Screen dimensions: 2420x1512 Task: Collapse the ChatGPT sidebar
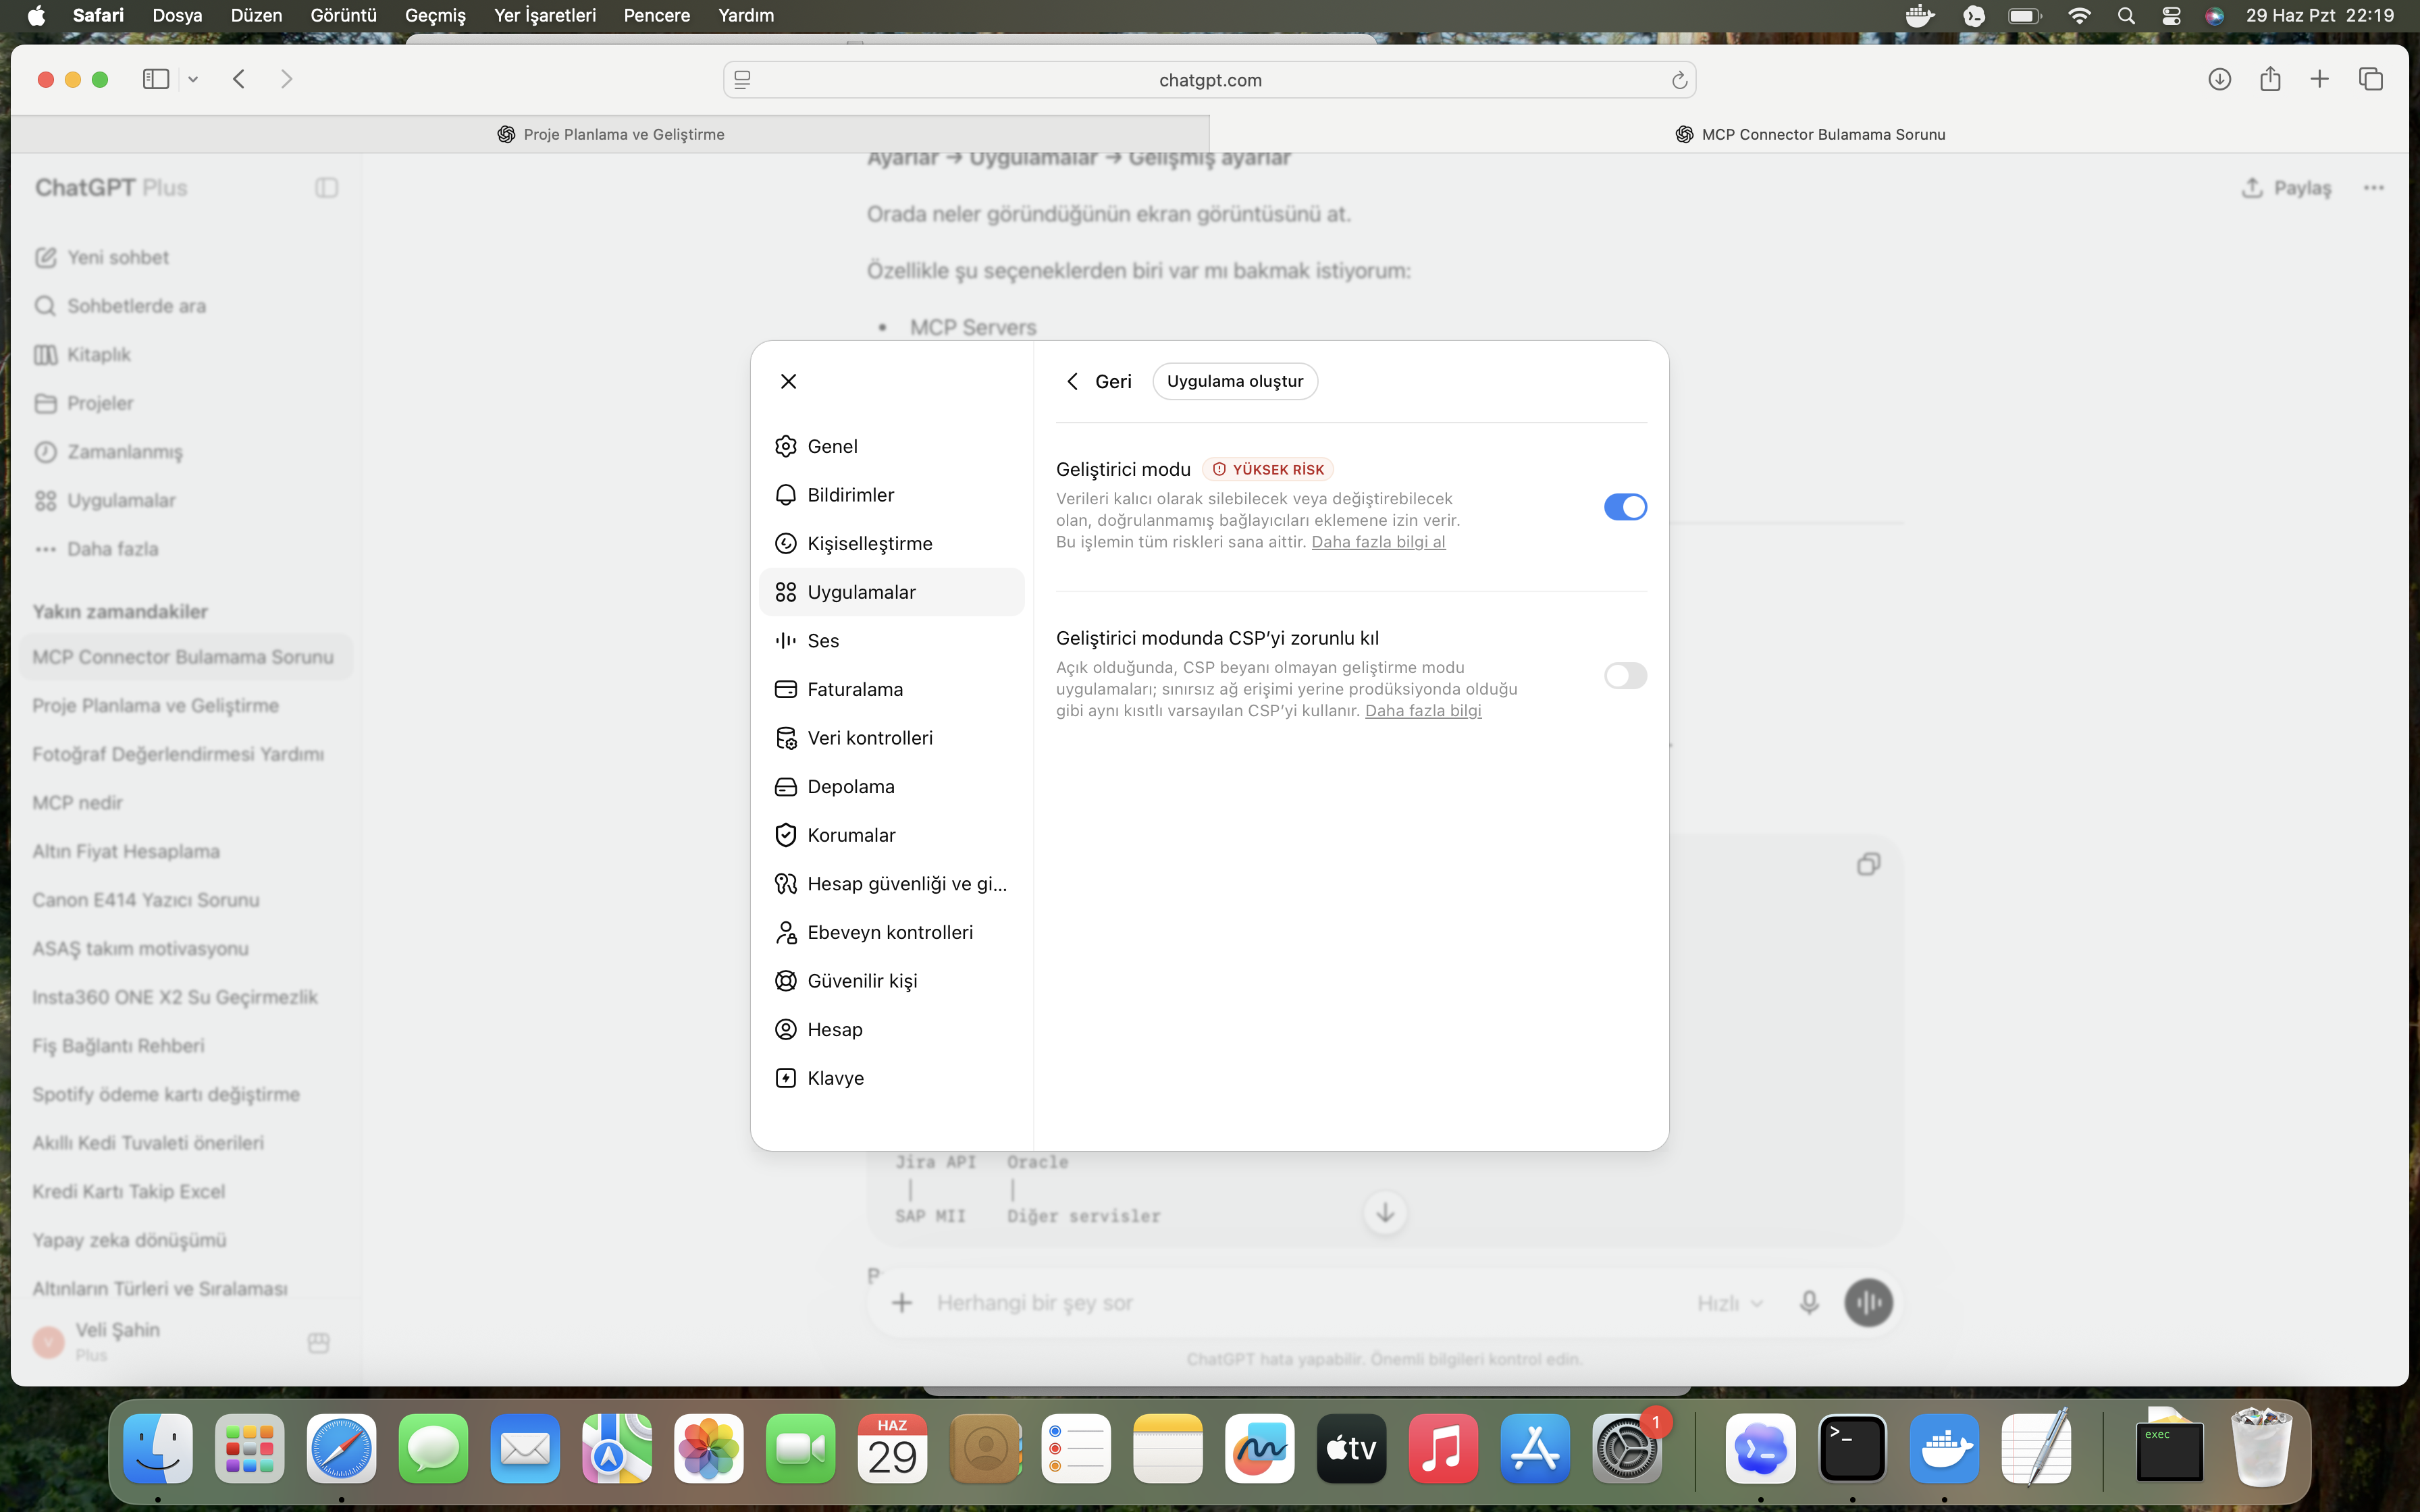326,188
